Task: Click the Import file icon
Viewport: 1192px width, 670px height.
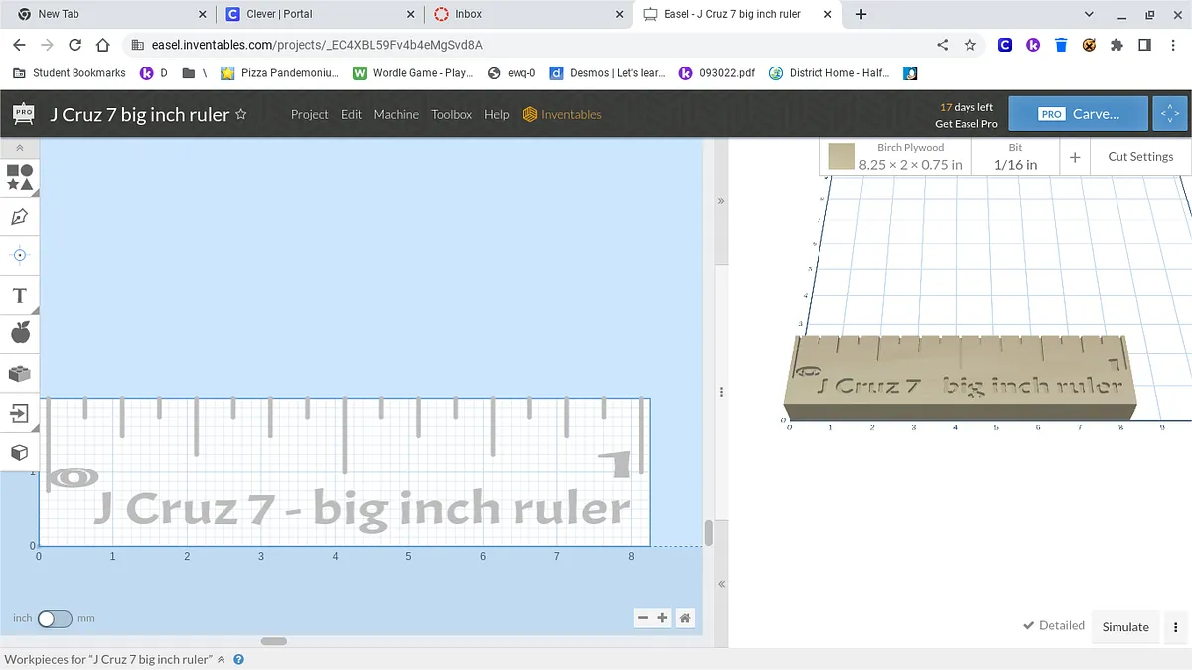Action: pyautogui.click(x=20, y=413)
